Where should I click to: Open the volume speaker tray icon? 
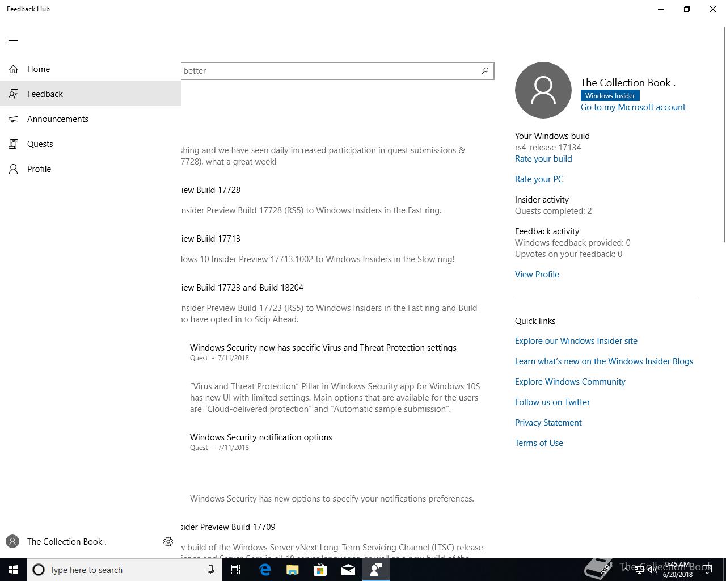(x=653, y=570)
